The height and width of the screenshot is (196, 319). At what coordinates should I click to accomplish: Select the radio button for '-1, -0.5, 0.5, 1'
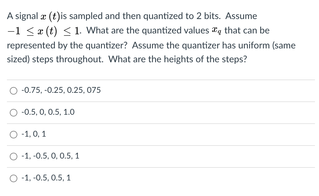[x=13, y=178]
